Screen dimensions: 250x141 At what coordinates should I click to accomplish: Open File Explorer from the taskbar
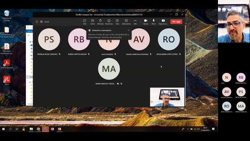click(31, 129)
